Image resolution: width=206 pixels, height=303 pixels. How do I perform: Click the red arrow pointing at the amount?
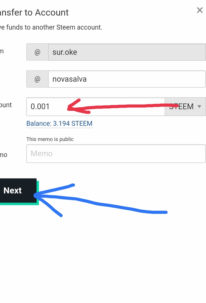[x=122, y=106]
